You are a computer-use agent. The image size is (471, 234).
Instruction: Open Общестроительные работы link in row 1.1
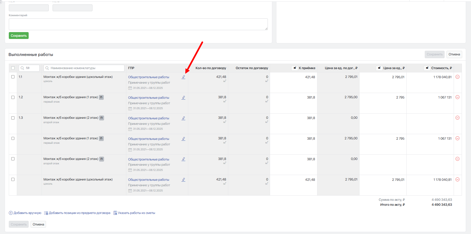click(149, 77)
